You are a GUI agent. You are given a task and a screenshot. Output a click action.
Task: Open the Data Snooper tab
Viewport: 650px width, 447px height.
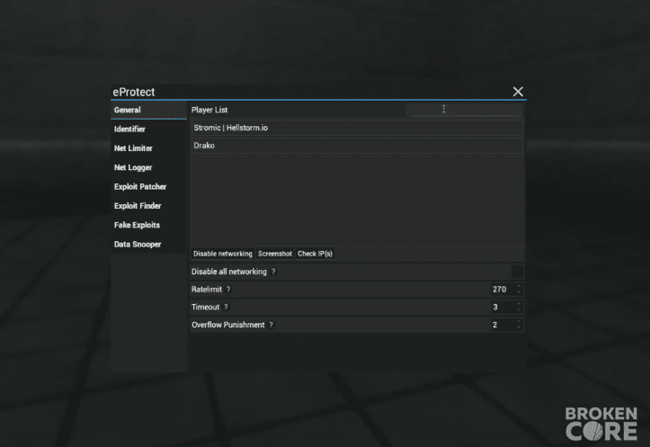click(148, 245)
